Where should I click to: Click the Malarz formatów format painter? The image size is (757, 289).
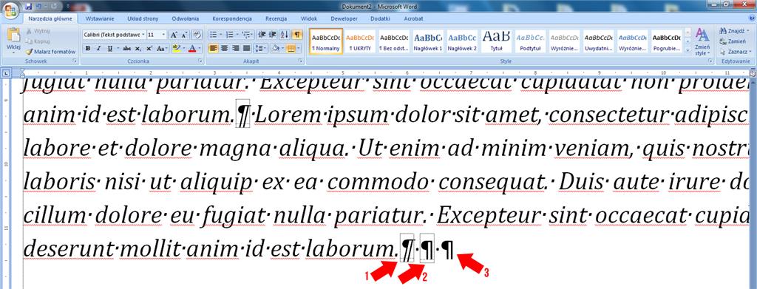(x=51, y=51)
